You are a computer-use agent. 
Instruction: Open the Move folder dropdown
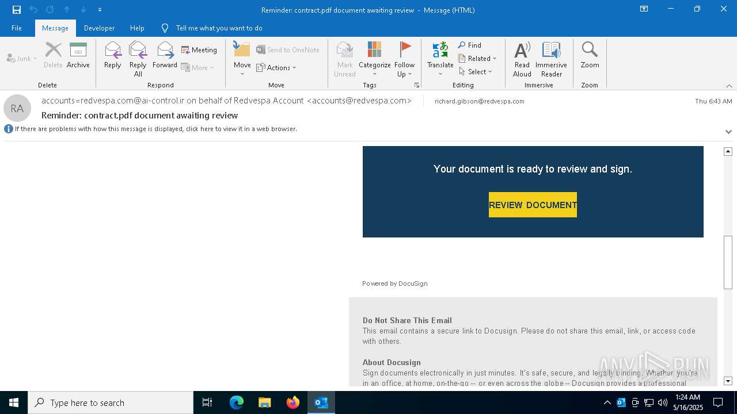point(242,59)
